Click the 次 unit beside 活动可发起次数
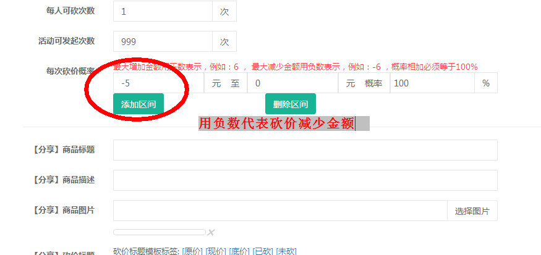Image resolution: width=541 pixels, height=255 pixels. coord(224,41)
